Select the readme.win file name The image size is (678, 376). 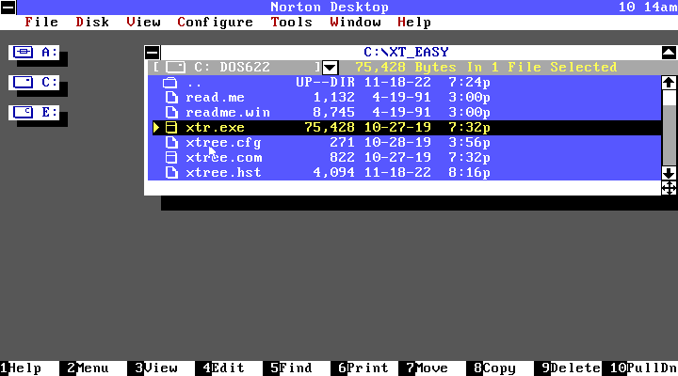click(x=228, y=113)
